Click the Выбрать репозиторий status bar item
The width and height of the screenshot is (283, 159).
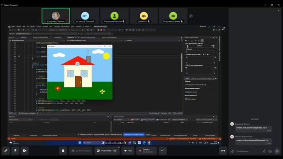click(208, 139)
